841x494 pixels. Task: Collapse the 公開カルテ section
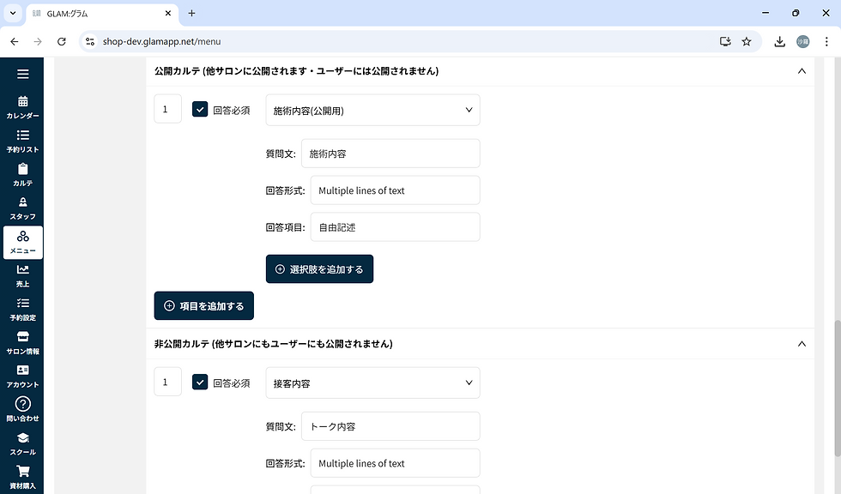pos(802,71)
